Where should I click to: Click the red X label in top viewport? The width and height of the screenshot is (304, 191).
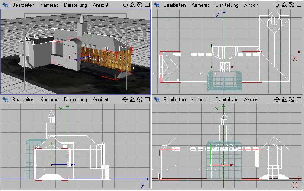295,58
